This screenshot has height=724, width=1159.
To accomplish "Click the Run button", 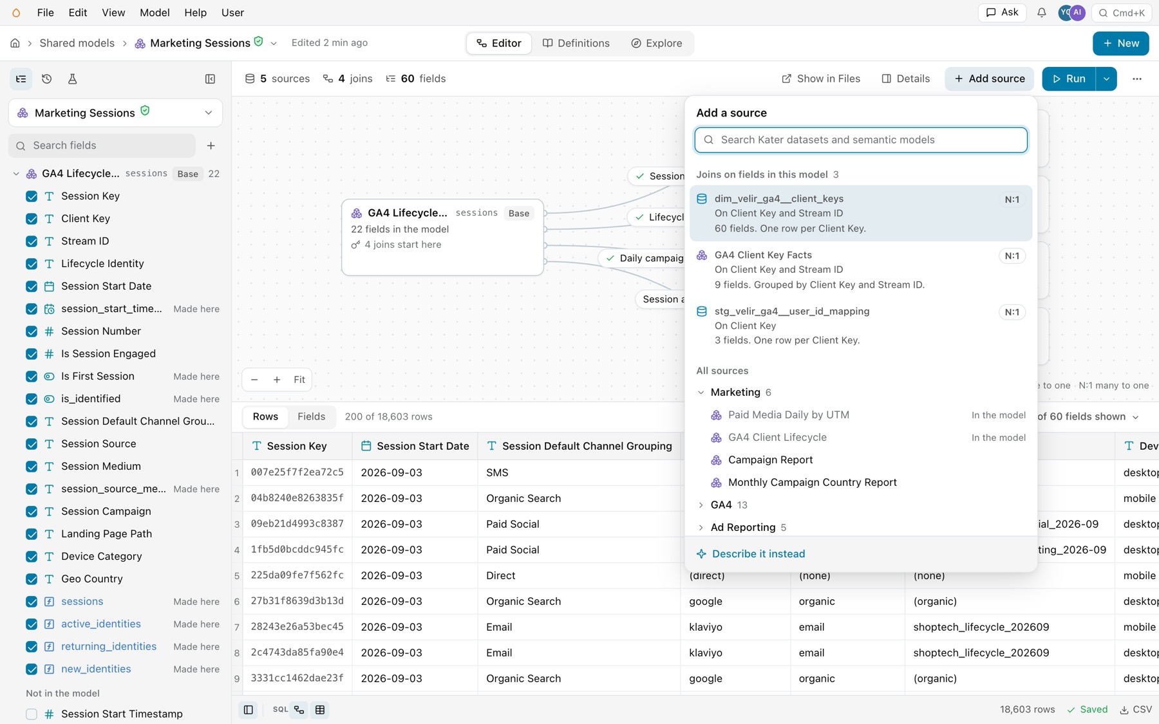I will coord(1069,79).
